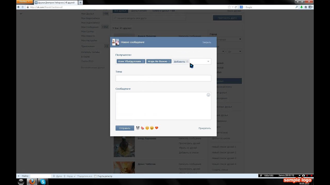330x185 pixels.
Task: Switch to Заявки в друзья tab
Action: [163, 11]
